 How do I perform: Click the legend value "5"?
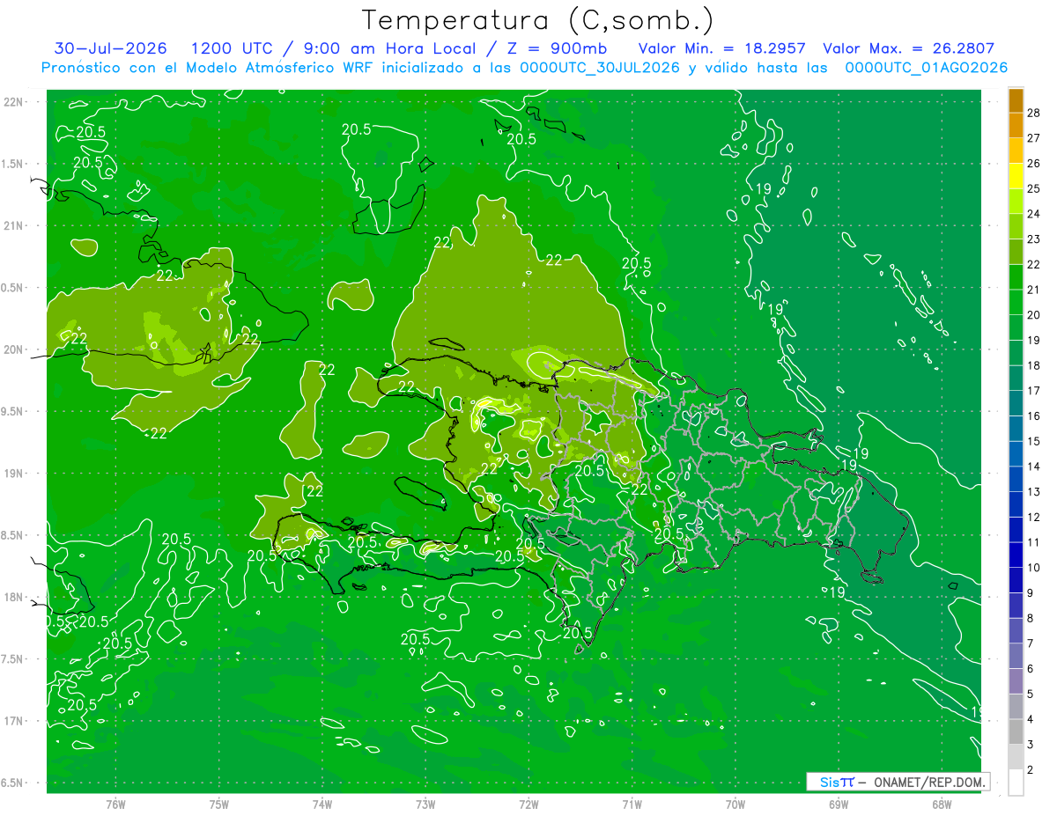click(1031, 695)
